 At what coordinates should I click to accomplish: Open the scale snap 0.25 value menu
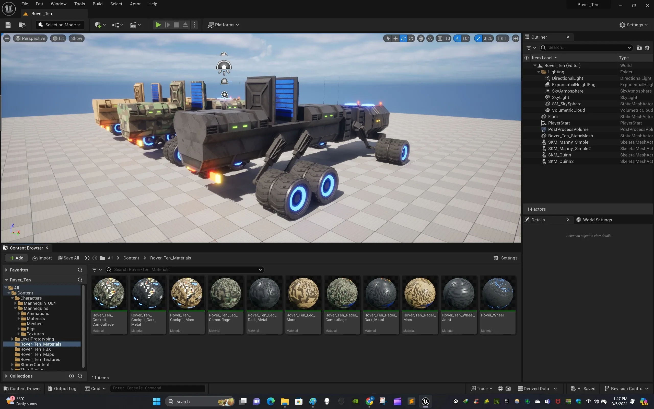488,38
